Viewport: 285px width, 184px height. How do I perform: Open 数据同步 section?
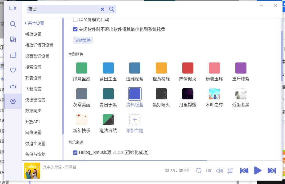tap(33, 110)
